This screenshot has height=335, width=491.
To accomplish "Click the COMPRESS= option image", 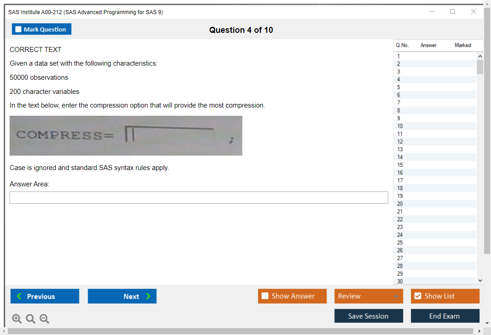I will [126, 135].
